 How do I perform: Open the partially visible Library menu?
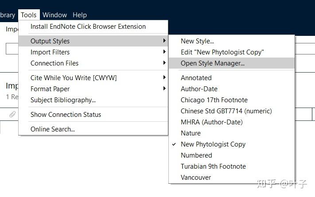(8, 15)
